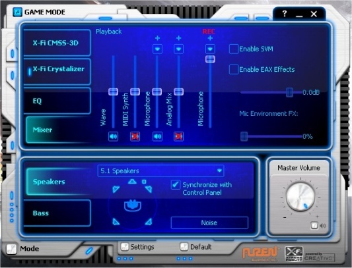This screenshot has height=268, width=352.
Task: Click the 0.0dB EAX slider handle
Action: point(290,92)
